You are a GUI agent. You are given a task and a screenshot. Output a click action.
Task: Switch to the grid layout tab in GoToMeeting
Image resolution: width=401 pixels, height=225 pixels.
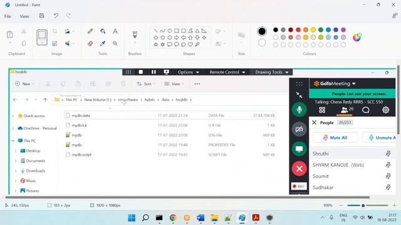pyautogui.click(x=322, y=110)
